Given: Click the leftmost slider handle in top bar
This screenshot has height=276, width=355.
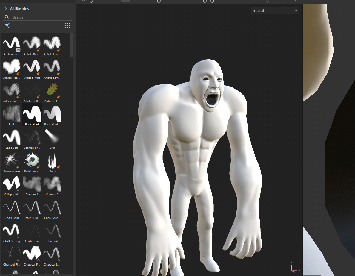Looking at the screenshot, I should point(91,1).
